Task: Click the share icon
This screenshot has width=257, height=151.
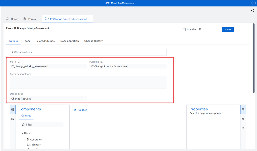Action: coord(252,11)
